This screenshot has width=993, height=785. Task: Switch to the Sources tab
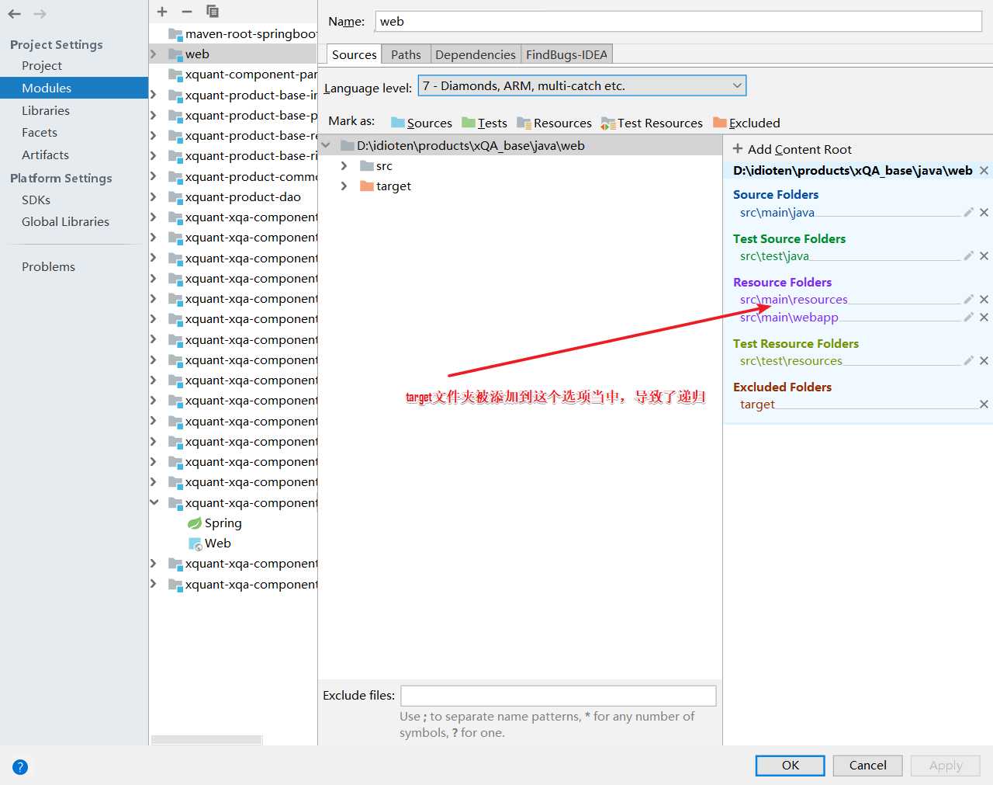click(x=354, y=54)
